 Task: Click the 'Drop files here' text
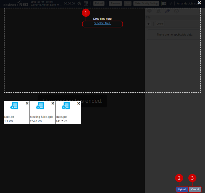point(102,19)
